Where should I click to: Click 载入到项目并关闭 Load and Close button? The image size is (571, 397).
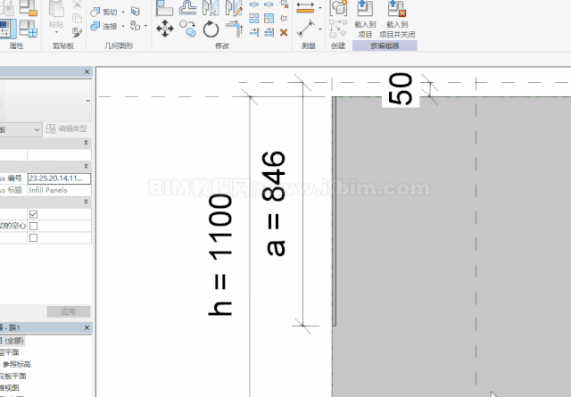coord(397,20)
